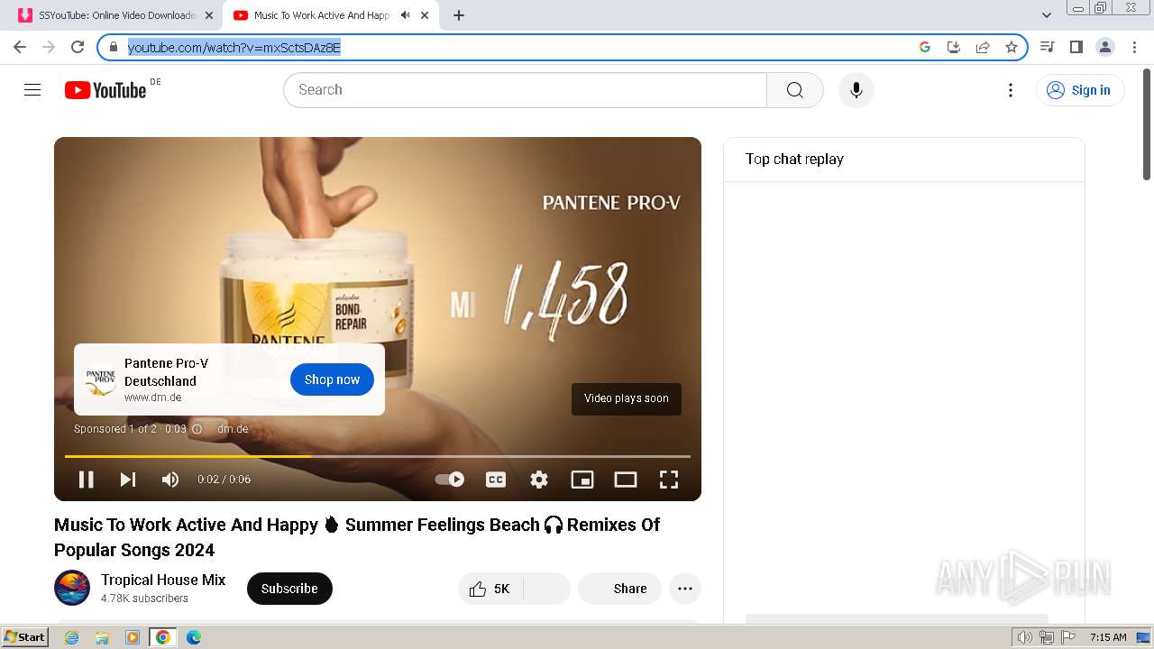The image size is (1154, 649).
Task: Click the Shop now button
Action: tap(332, 379)
